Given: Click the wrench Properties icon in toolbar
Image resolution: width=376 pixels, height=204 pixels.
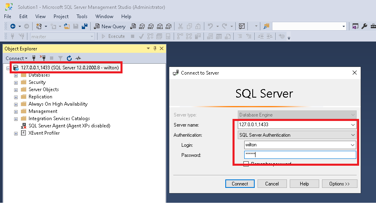Looking at the screenshot, I should coord(364,26).
